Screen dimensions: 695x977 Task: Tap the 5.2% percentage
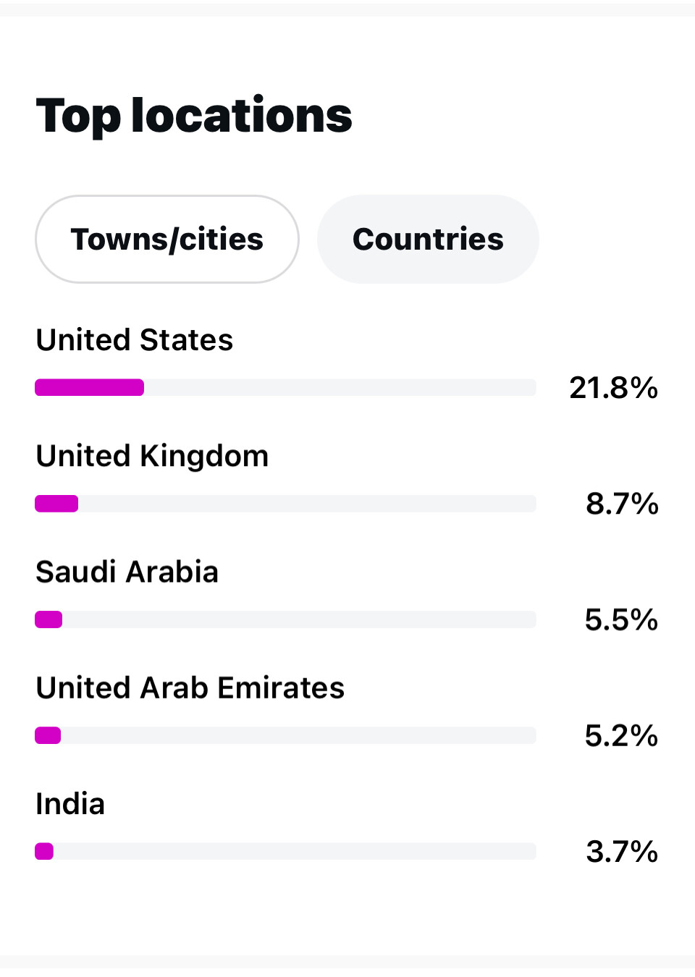621,735
